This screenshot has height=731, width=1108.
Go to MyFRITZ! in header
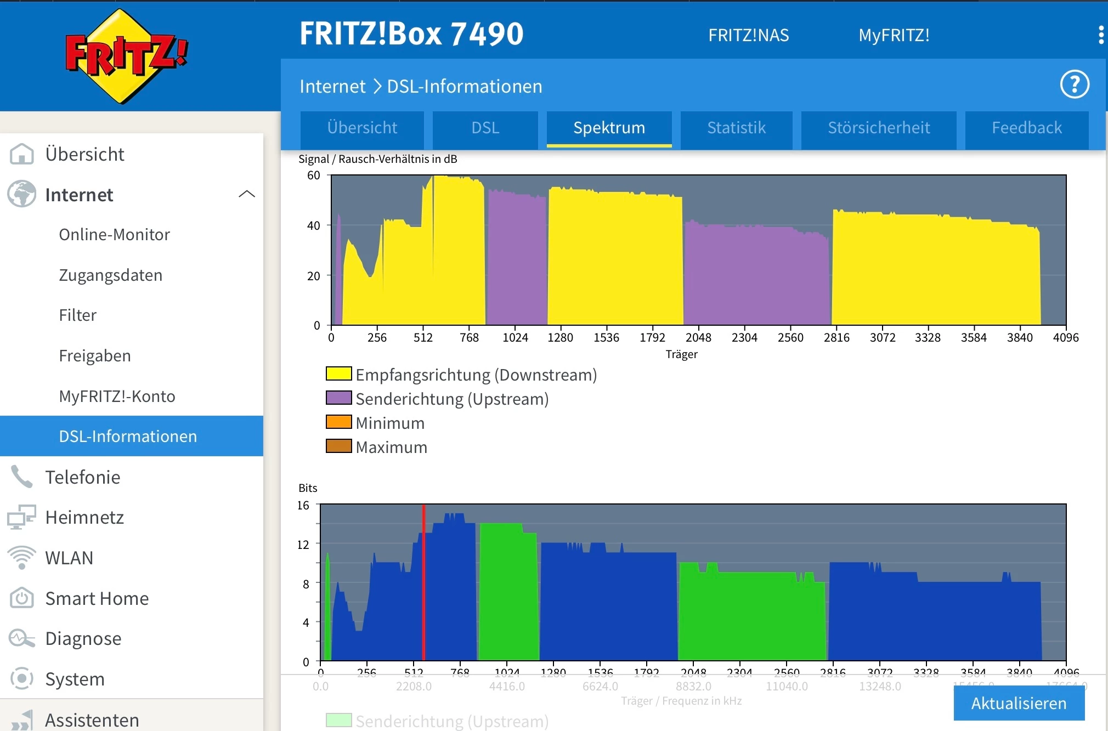[x=894, y=36]
